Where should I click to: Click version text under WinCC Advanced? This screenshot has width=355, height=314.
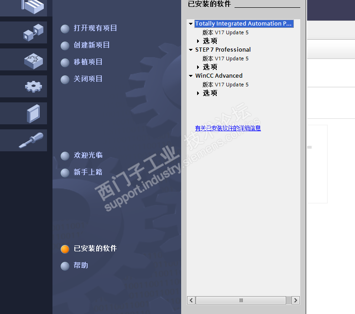coord(225,85)
